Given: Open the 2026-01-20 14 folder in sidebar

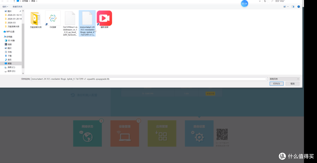Looking at the screenshot, I should point(14,19).
